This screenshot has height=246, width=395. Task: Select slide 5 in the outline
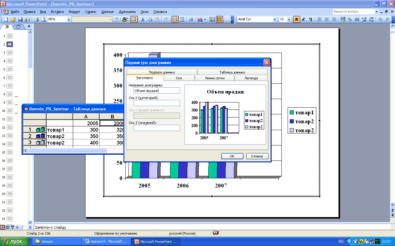[10, 69]
